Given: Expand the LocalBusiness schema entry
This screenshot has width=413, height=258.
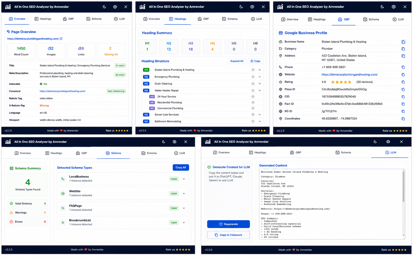Looking at the screenshot, I should click(184, 179).
